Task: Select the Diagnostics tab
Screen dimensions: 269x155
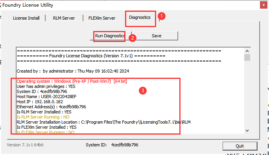Action: 140,18
